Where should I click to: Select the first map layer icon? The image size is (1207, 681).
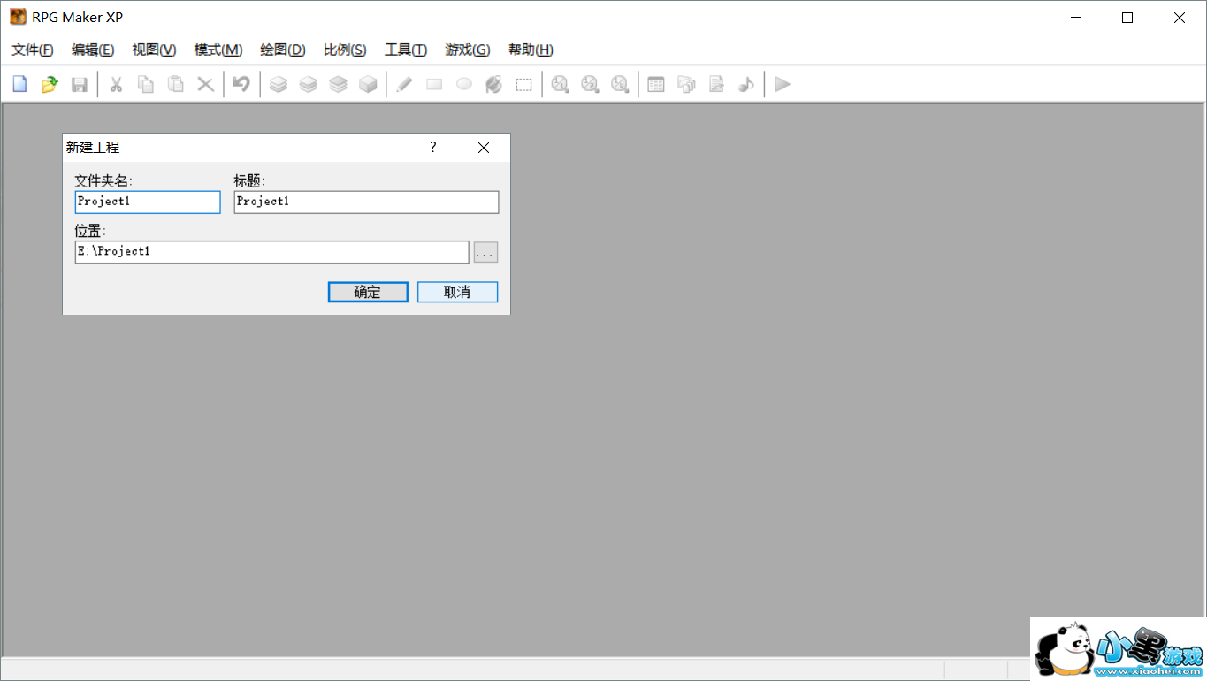(279, 84)
